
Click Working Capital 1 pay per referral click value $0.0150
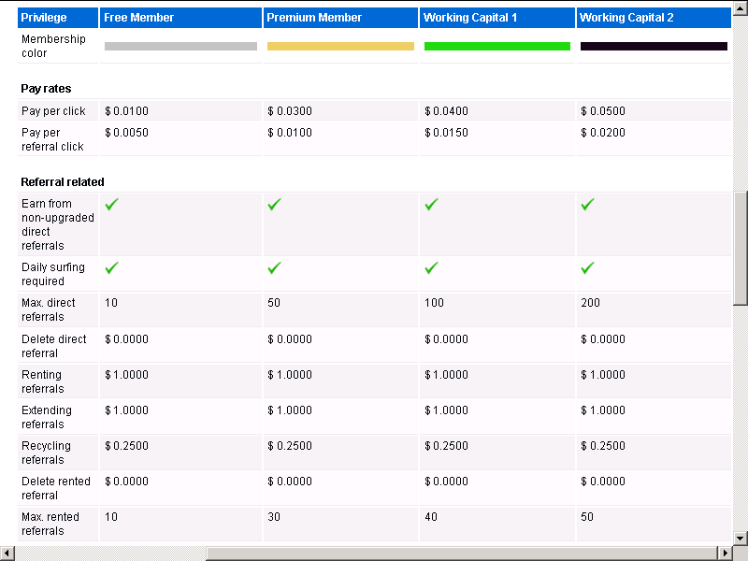click(x=447, y=133)
